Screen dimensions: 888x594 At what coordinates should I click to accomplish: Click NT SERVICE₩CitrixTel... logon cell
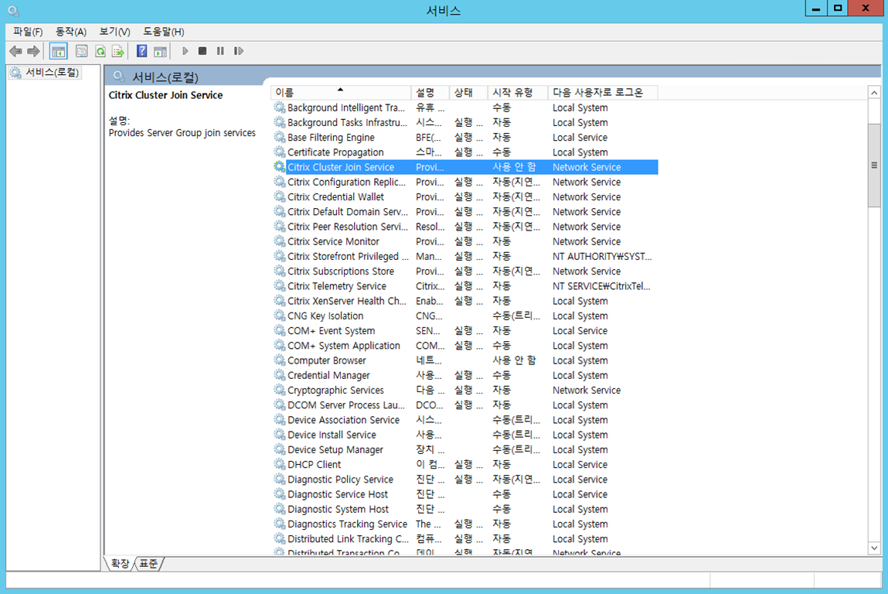(x=601, y=285)
